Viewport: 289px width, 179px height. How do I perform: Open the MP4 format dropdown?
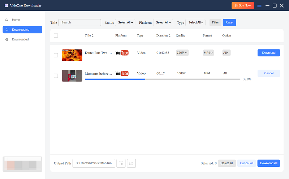(x=208, y=53)
